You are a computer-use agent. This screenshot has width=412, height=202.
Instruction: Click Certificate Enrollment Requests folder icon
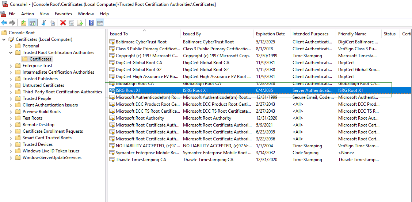(x=18, y=131)
